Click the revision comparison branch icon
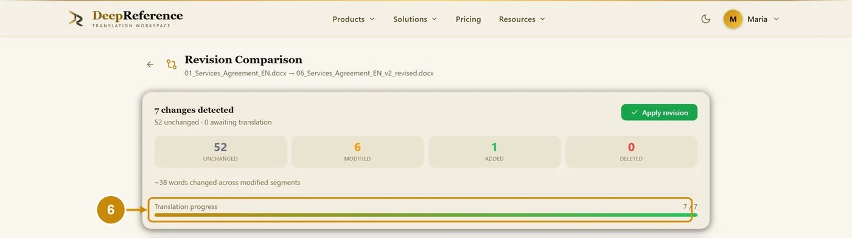852x238 pixels. pos(172,64)
